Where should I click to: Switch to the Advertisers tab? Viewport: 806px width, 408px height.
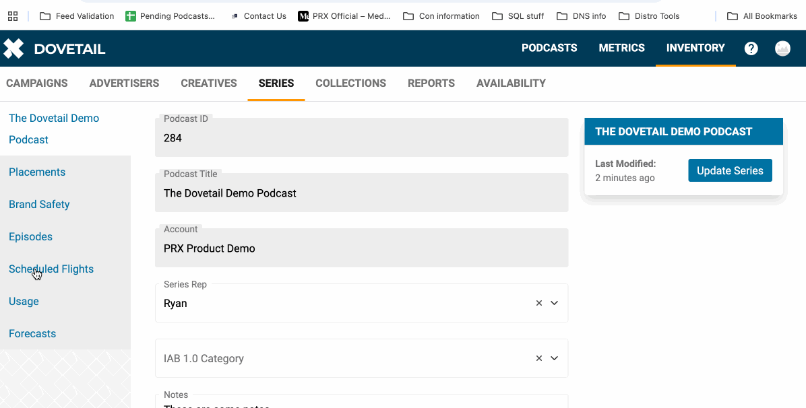[125, 83]
